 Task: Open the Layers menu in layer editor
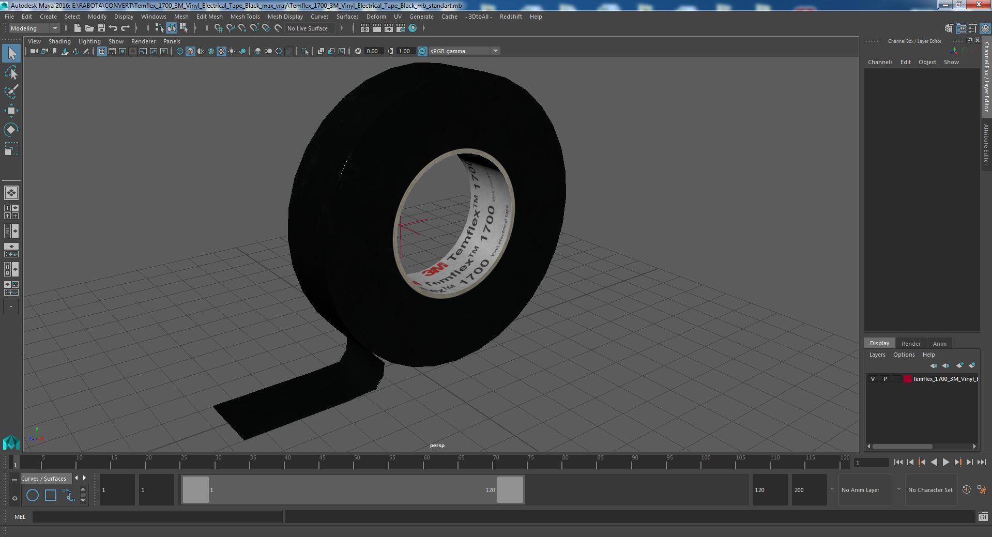[x=877, y=355]
